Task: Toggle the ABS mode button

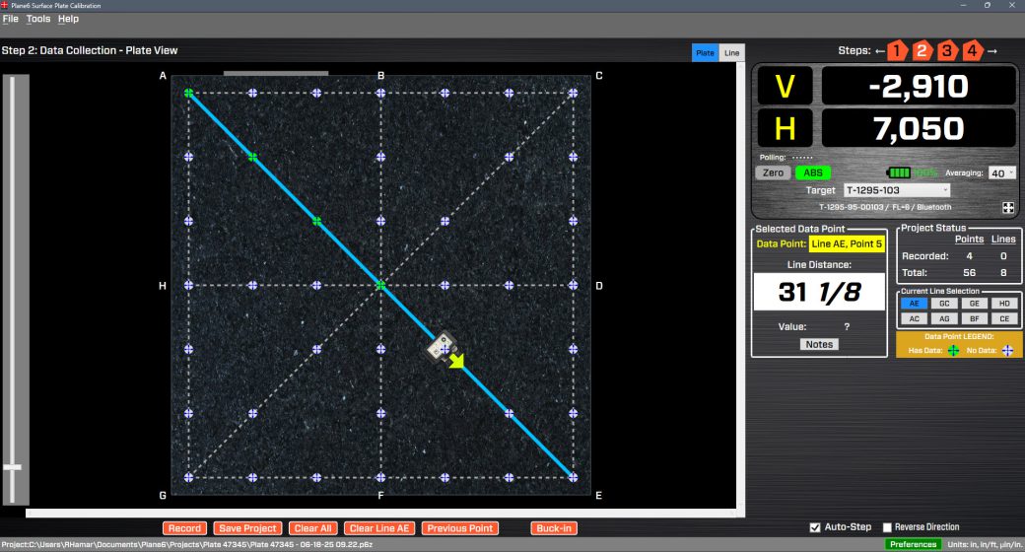Action: (x=813, y=172)
